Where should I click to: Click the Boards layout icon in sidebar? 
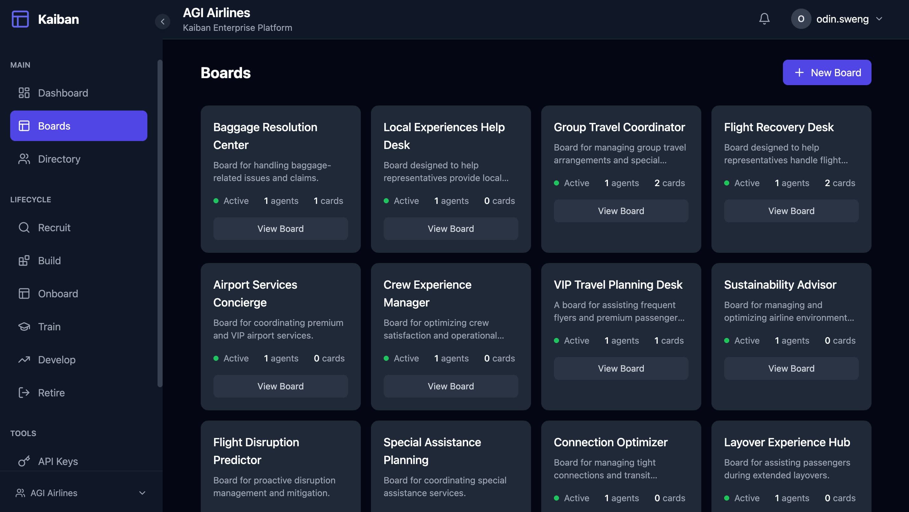tap(24, 126)
